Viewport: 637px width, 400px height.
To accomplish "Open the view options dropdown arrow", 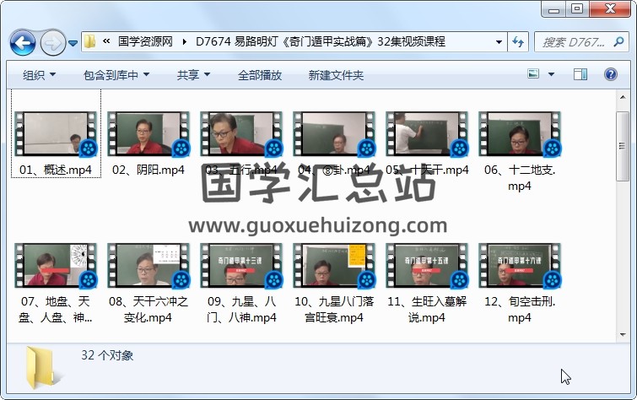I will 551,74.
